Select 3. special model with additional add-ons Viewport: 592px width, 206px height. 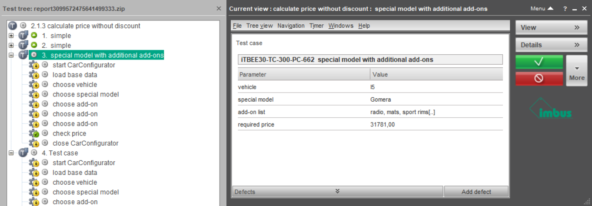(103, 55)
